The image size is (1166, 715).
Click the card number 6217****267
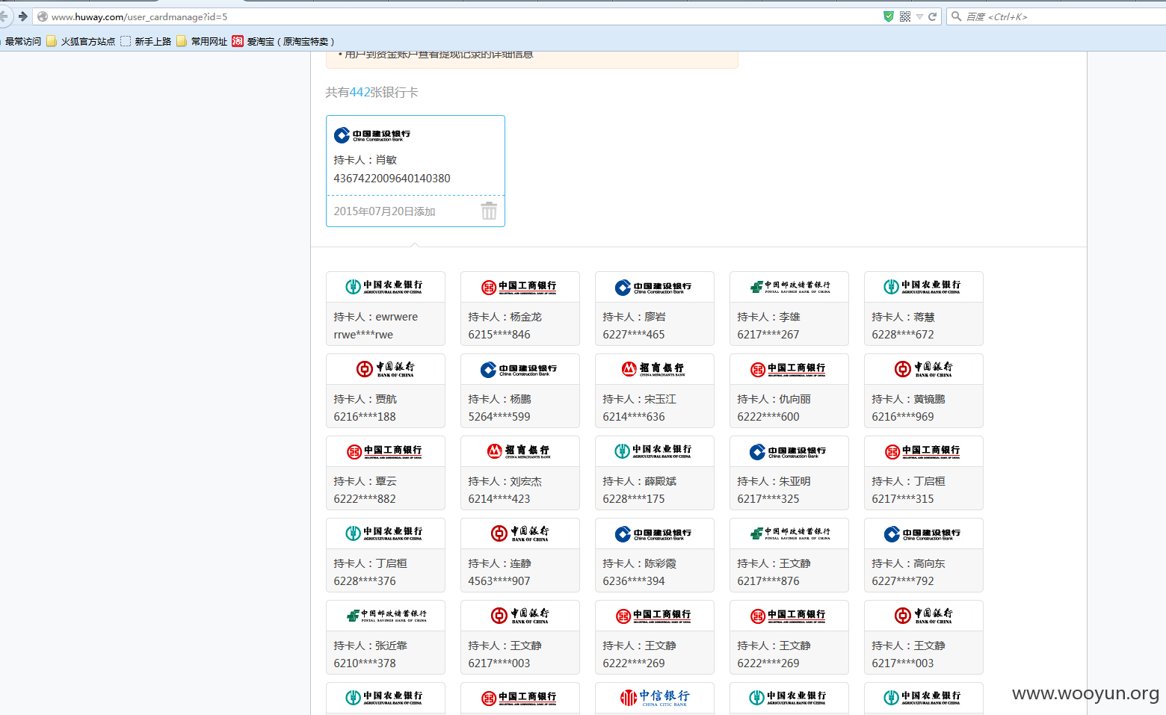pos(768,335)
